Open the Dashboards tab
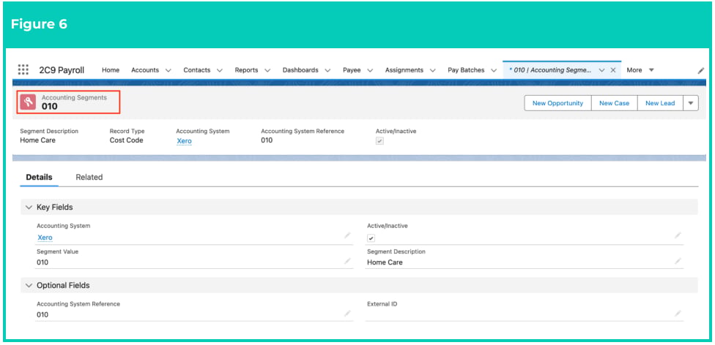The image size is (715, 345). pos(300,70)
